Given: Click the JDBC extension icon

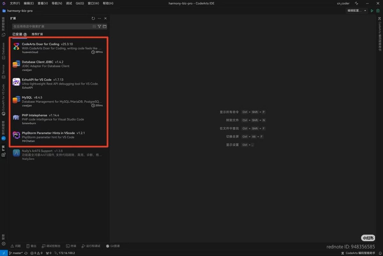Looking at the screenshot, I should (x=16, y=64).
